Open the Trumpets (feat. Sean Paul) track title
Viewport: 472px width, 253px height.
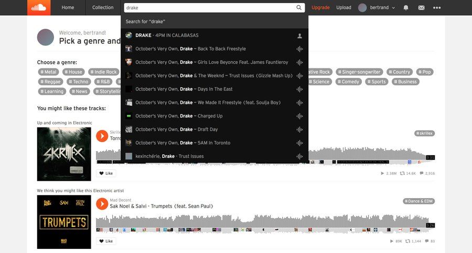162,206
